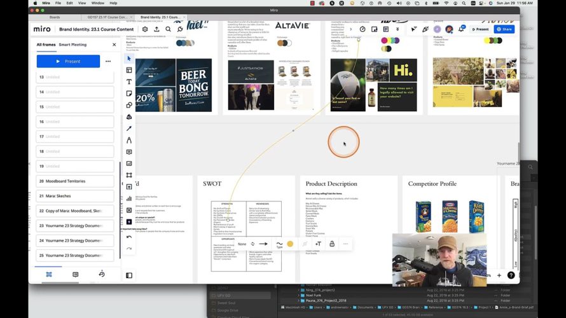Toggle the frames side panel icon
Image resolution: width=566 pixels, height=318 pixels.
(129, 275)
